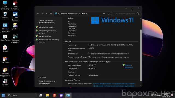The image size is (175, 98).
Task: Refresh the System page
Action: click(x=109, y=14)
